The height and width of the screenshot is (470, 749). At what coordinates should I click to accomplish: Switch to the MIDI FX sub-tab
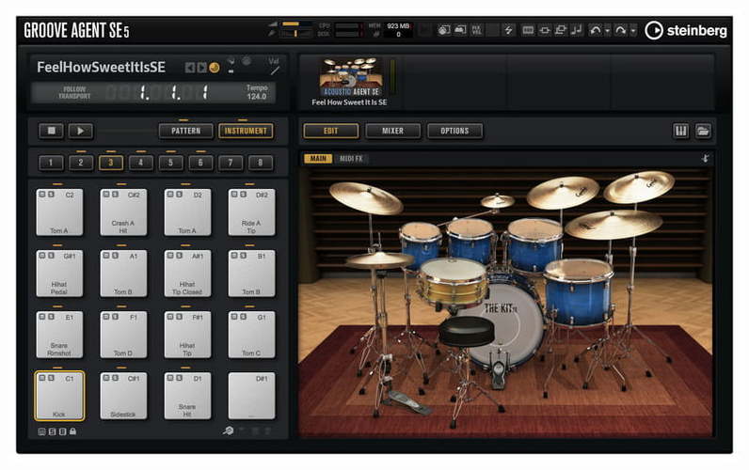[351, 159]
